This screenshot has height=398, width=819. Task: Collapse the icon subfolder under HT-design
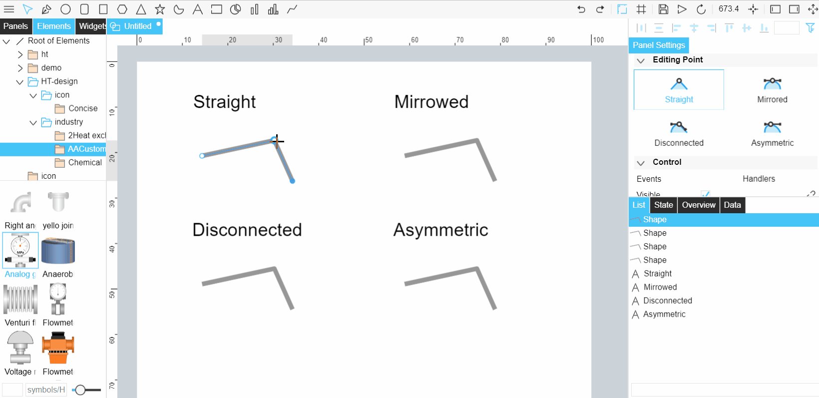[x=33, y=95]
